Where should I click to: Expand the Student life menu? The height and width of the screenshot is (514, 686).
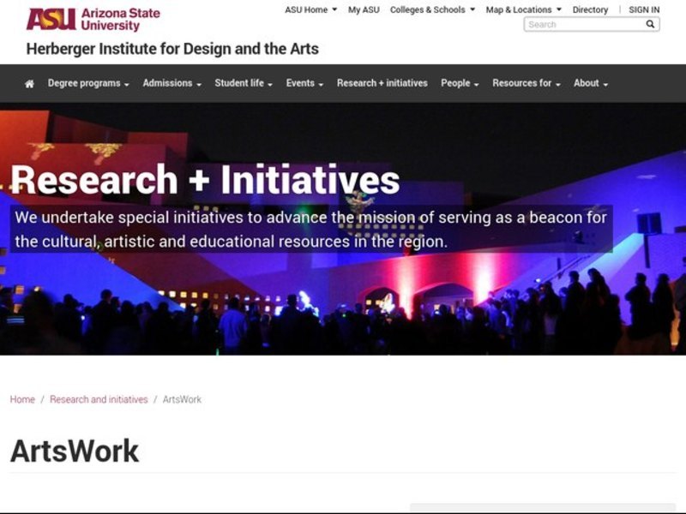243,84
